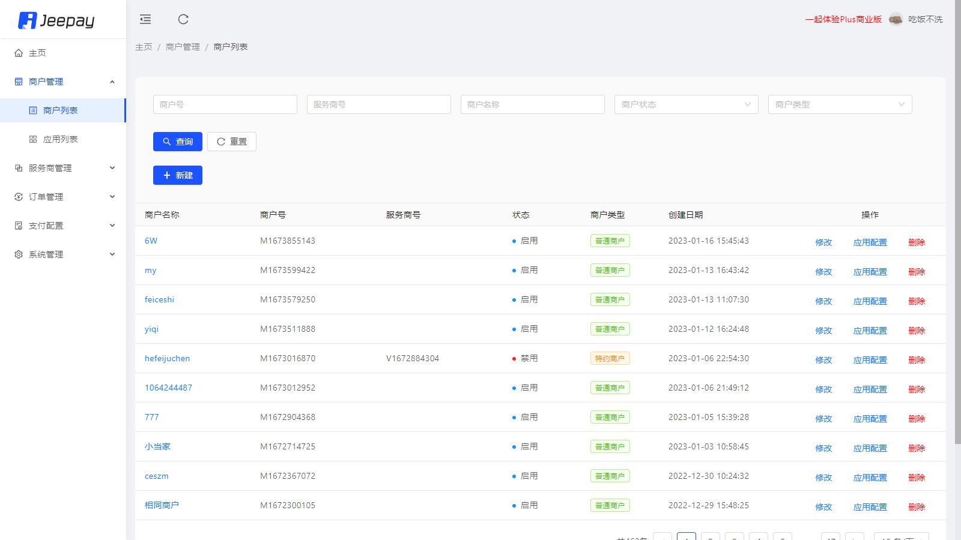Image resolution: width=961 pixels, height=540 pixels.
Task: Click the Jeepay logo
Action: [x=56, y=20]
